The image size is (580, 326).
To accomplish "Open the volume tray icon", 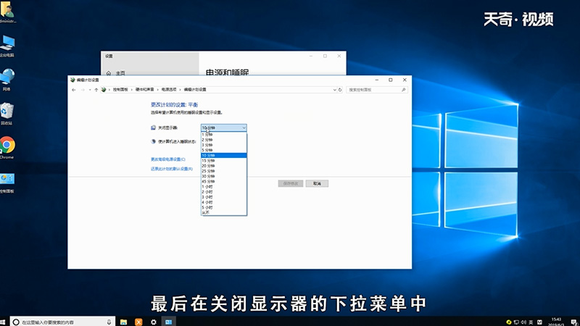I will (523, 322).
